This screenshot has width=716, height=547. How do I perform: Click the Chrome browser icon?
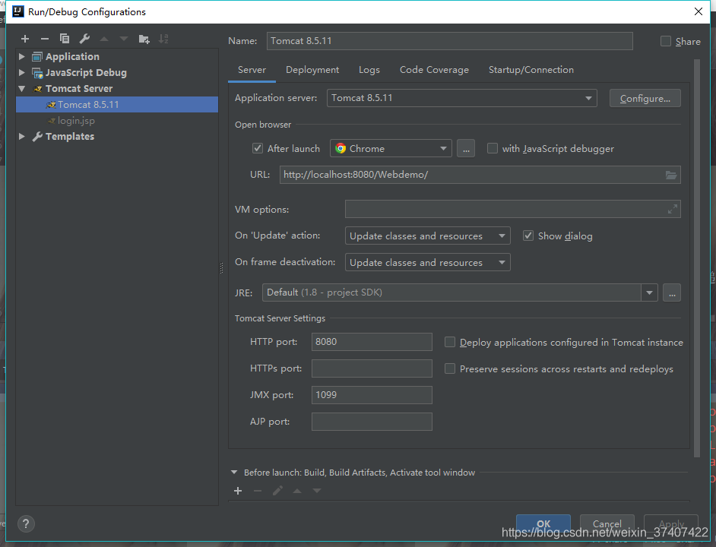[341, 148]
